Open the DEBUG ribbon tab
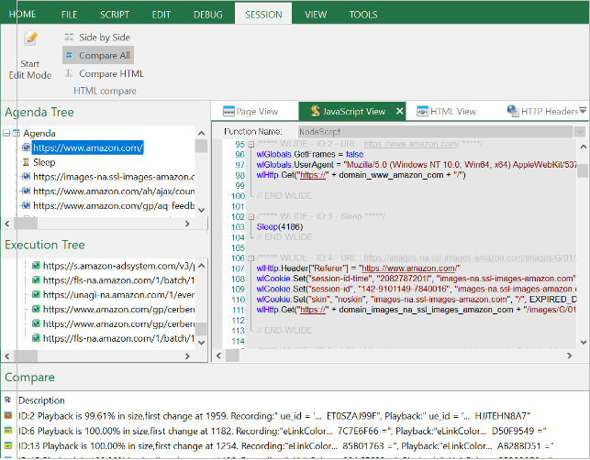The height and width of the screenshot is (460, 590). [207, 15]
